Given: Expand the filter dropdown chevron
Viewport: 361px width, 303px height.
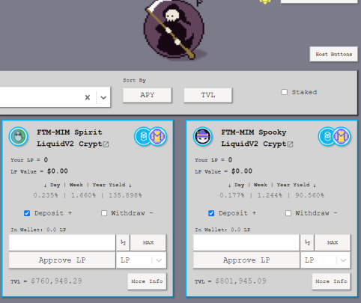Looking at the screenshot, I should click(x=103, y=97).
